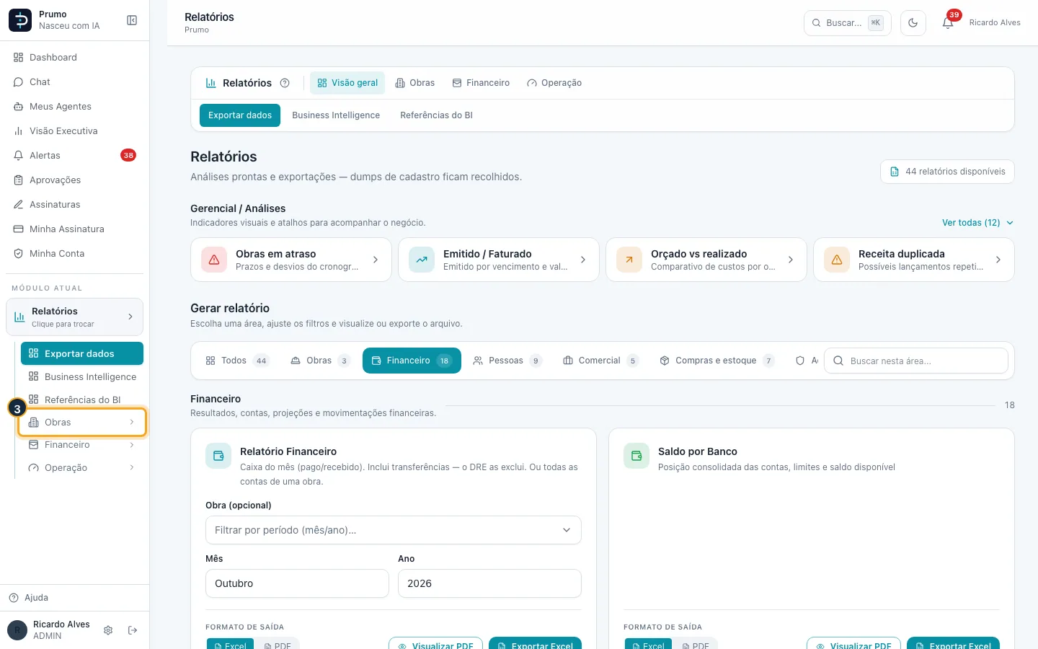This screenshot has height=649, width=1038.
Task: Open Obras em atraso report card
Action: (291, 260)
